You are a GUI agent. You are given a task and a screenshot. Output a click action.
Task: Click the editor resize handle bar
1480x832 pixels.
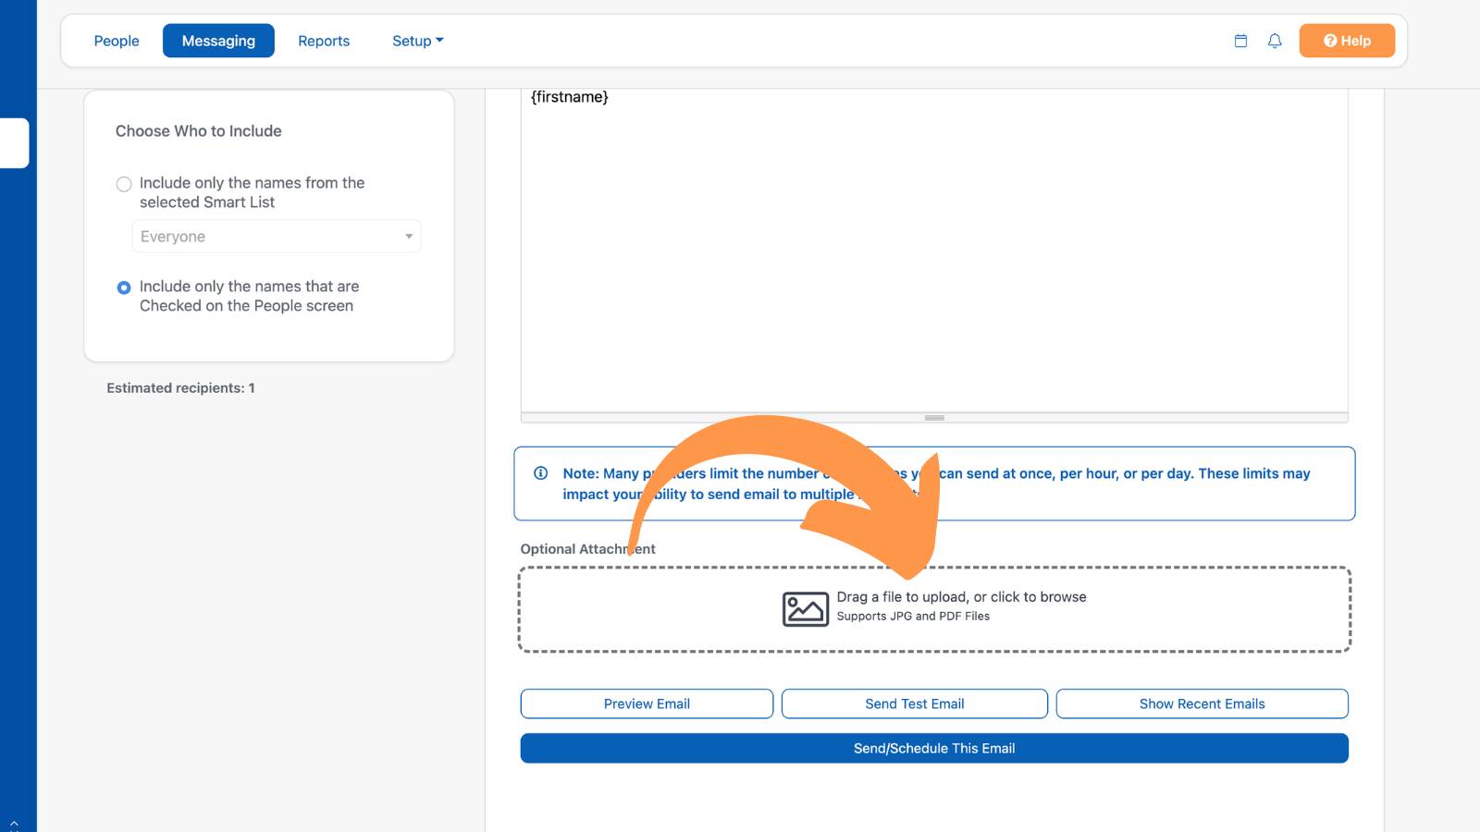click(x=934, y=418)
